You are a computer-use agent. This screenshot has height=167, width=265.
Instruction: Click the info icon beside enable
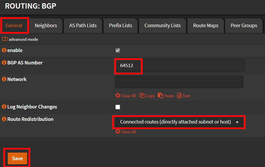point(4,51)
